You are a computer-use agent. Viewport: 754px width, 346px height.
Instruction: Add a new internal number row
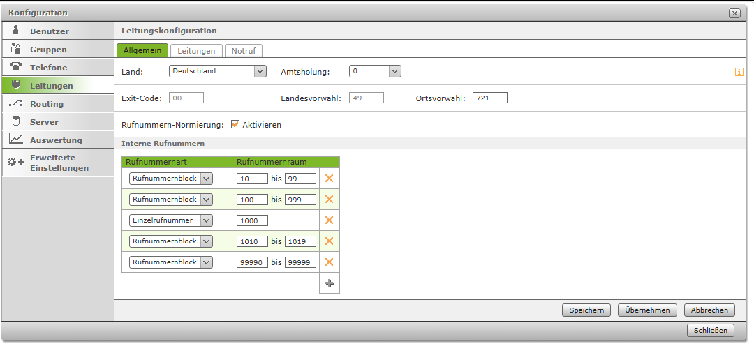pyautogui.click(x=330, y=283)
